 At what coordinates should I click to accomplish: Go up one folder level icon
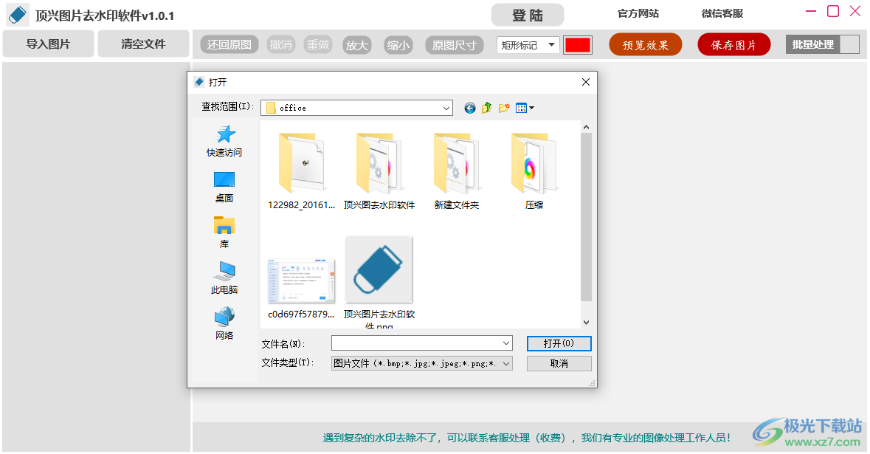486,108
